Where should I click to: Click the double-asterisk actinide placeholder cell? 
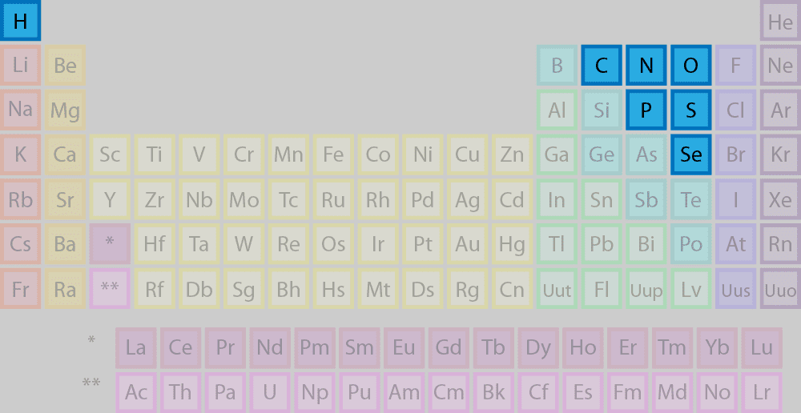(x=110, y=289)
